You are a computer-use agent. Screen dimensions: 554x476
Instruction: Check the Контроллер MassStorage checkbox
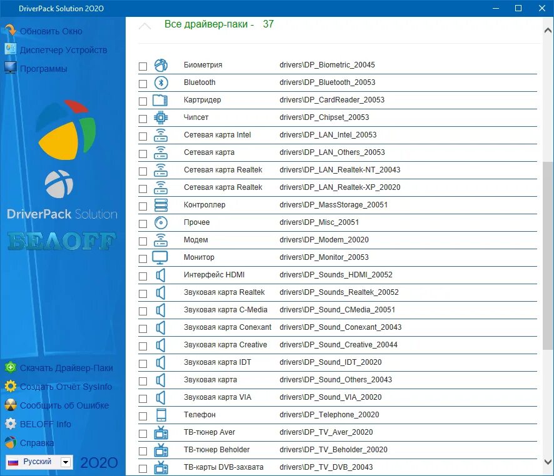[x=143, y=206]
